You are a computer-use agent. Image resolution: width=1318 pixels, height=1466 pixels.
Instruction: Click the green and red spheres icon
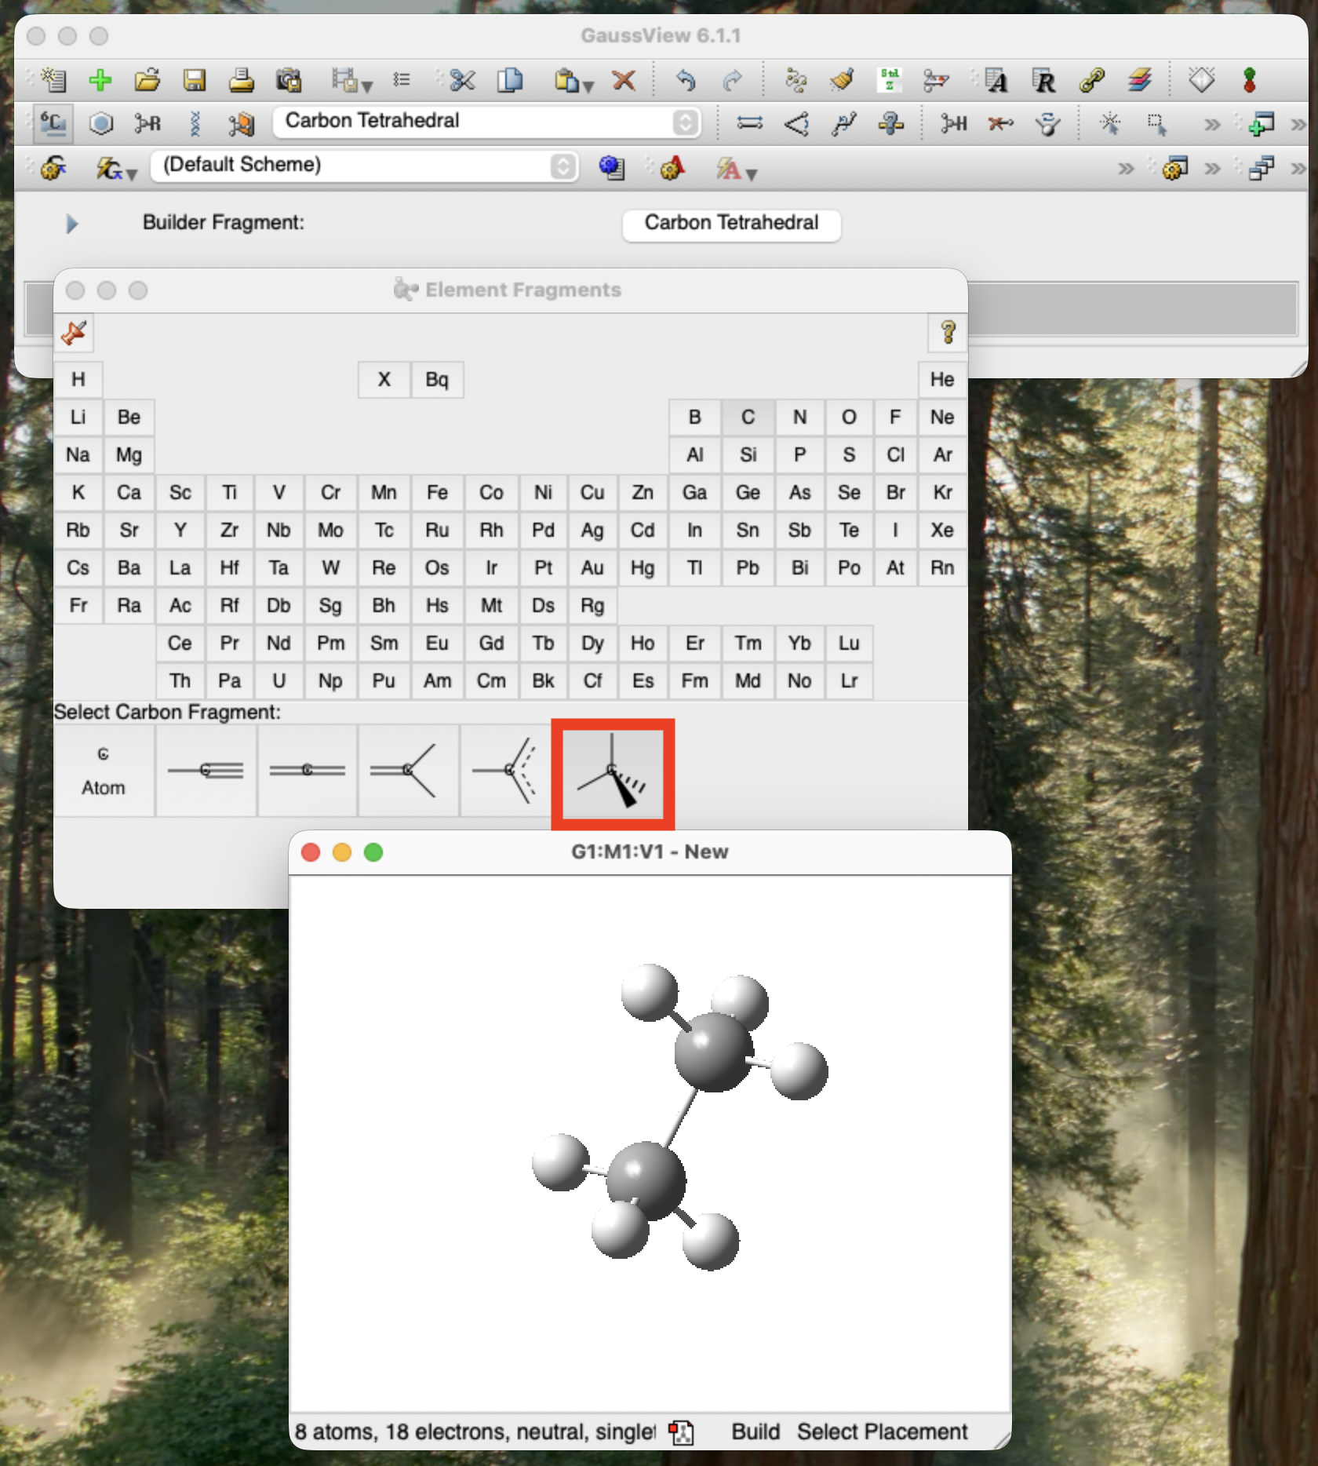(1250, 80)
